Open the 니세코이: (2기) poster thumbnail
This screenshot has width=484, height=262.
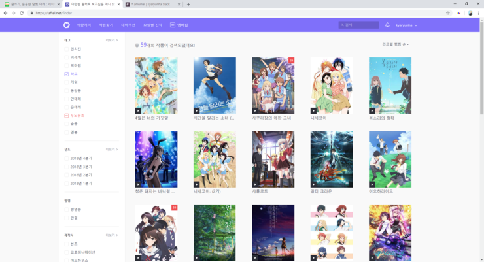click(x=215, y=159)
